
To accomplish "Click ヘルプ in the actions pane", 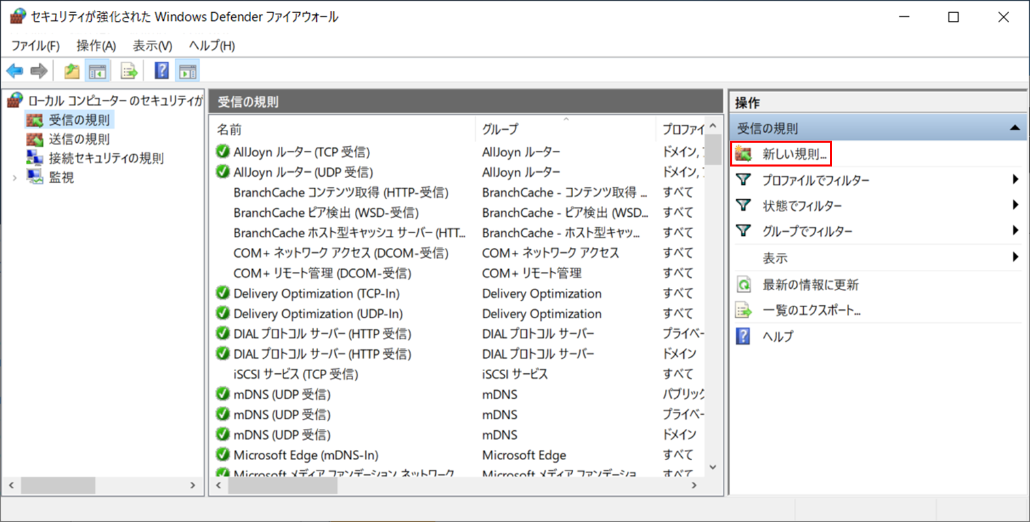I will (778, 336).
